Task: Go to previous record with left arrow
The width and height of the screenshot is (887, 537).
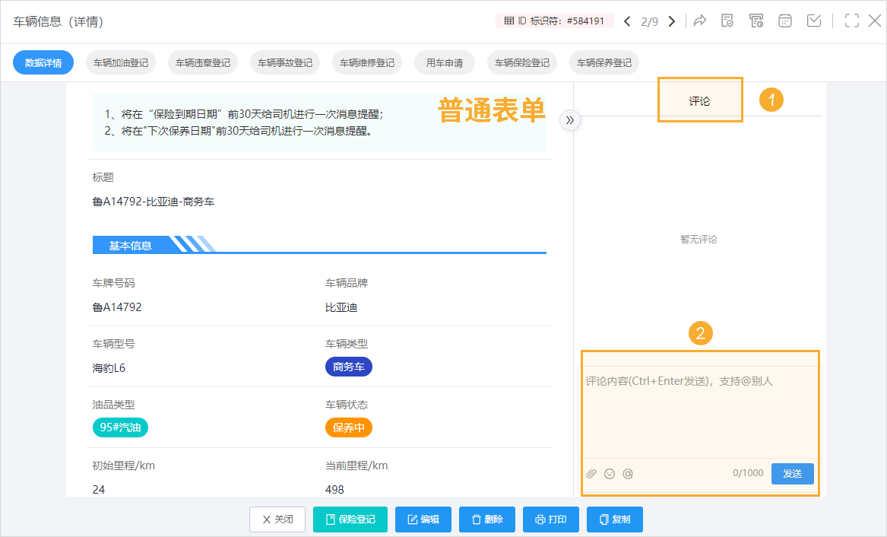Action: click(627, 21)
